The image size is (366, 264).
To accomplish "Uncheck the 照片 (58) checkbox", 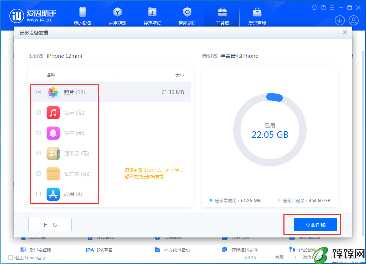I will pyautogui.click(x=39, y=92).
